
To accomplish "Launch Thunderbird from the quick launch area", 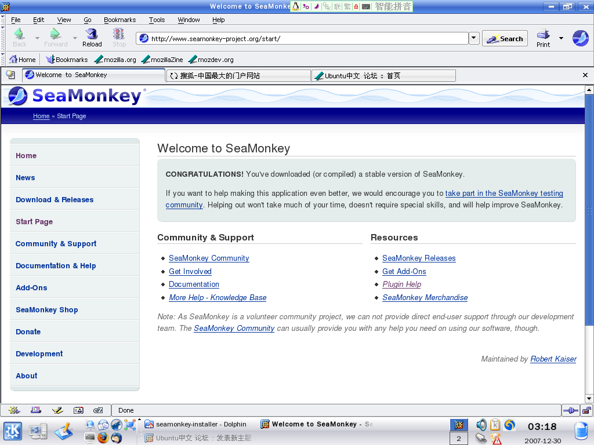I will pos(117,438).
